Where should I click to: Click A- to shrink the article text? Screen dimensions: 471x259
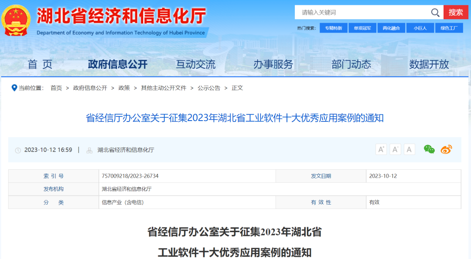395,149
